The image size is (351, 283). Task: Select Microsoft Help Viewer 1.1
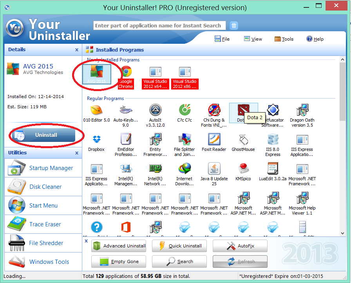pyautogui.click(x=302, y=204)
